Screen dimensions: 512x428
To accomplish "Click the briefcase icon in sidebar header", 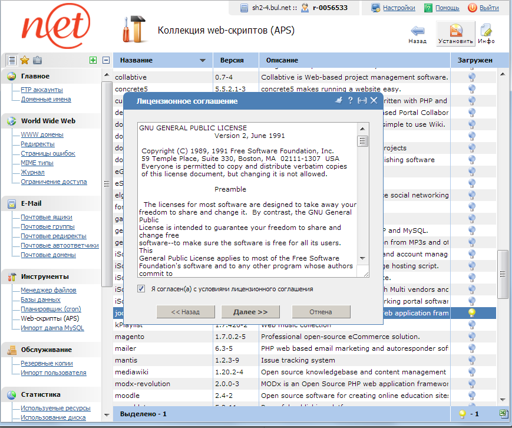I will [37, 60].
